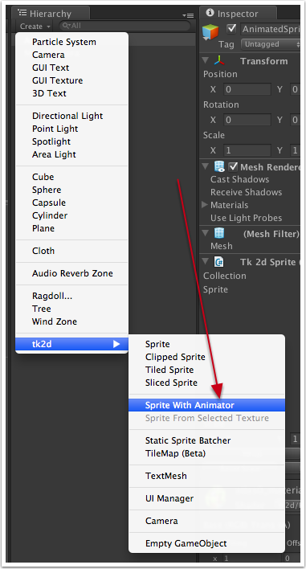Click the search magnifier icon in Hierarchy

[67, 26]
